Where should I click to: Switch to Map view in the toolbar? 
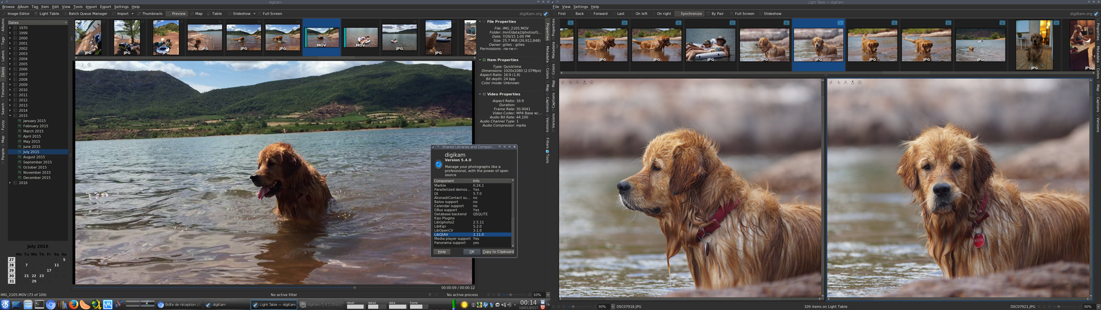click(196, 14)
